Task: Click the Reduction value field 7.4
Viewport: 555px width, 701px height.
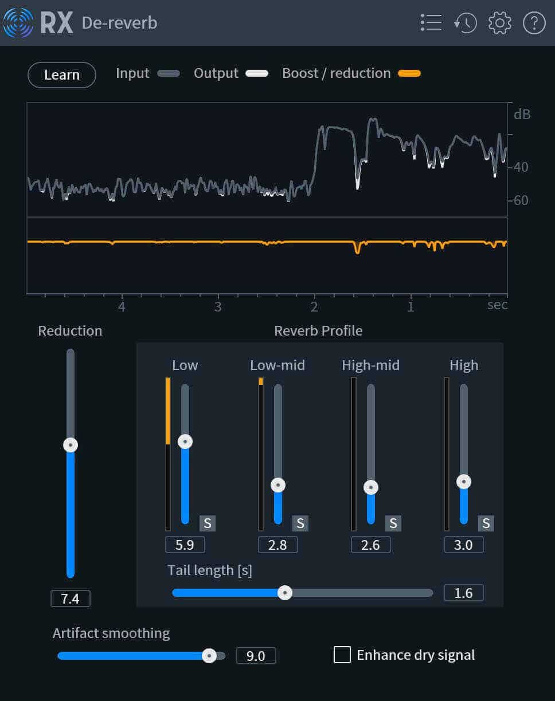Action: pos(71,598)
